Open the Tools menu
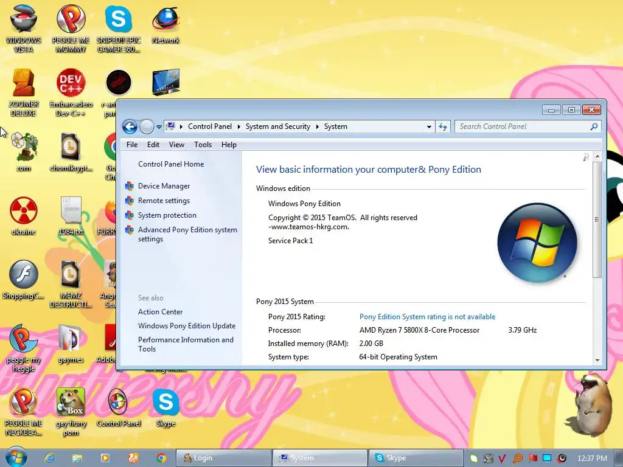The width and height of the screenshot is (623, 467). [x=203, y=145]
